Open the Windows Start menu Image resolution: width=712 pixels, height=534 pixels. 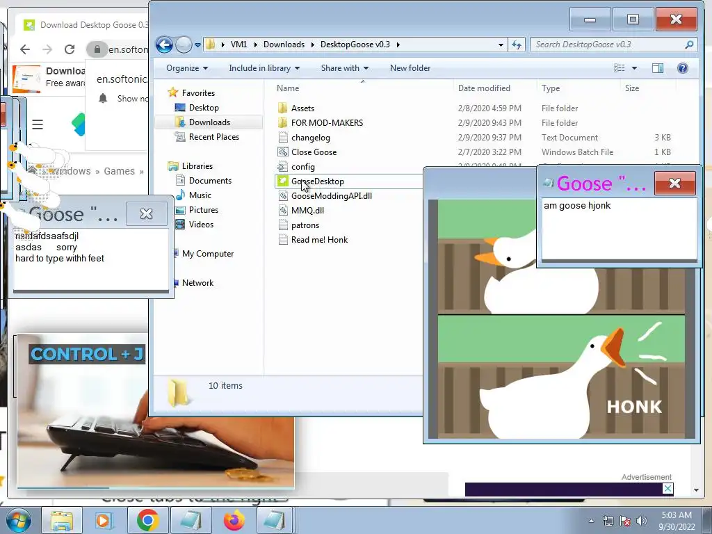(x=19, y=520)
